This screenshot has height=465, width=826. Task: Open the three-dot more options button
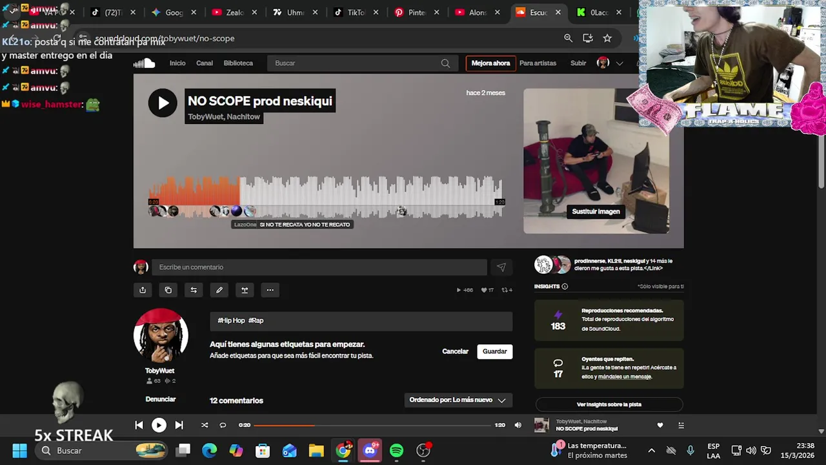270,290
